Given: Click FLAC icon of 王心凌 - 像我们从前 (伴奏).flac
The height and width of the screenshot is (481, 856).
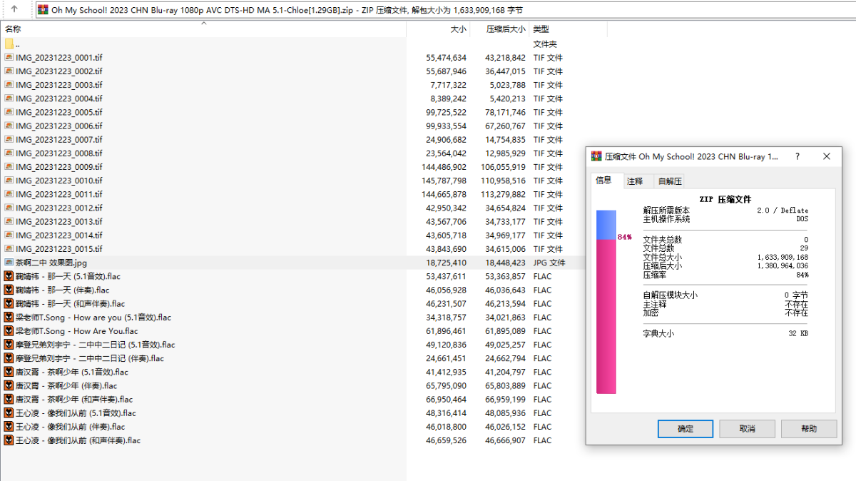Looking at the screenshot, I should pos(9,427).
